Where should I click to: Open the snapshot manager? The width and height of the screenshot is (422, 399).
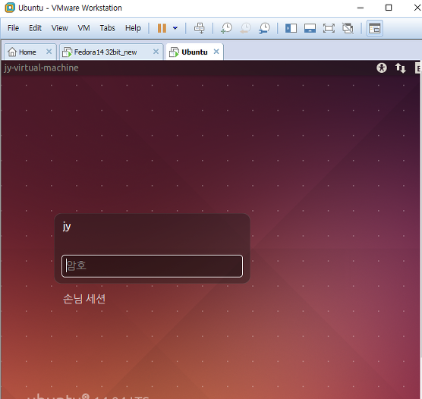[264, 28]
